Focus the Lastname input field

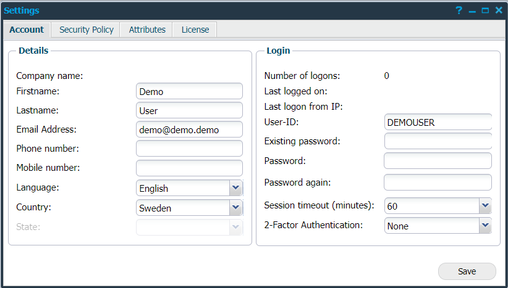(189, 110)
